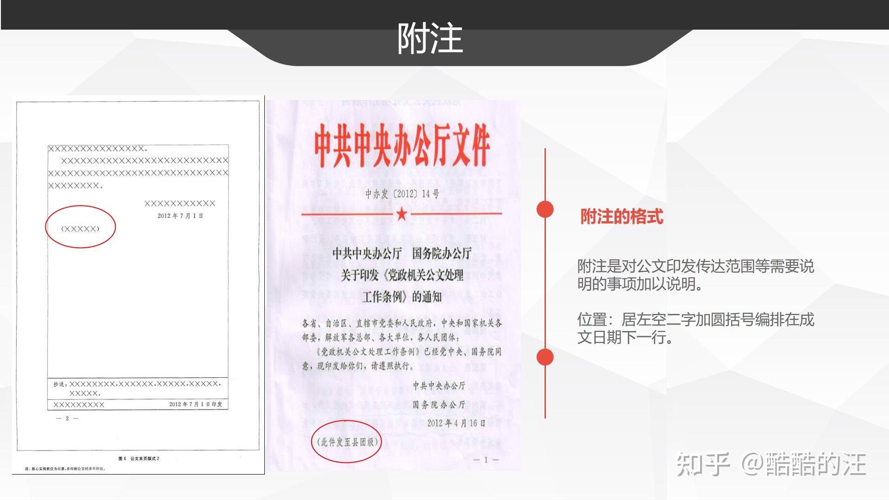This screenshot has width=889, height=500.
Task: Click the red star on the document divider
Action: (402, 214)
